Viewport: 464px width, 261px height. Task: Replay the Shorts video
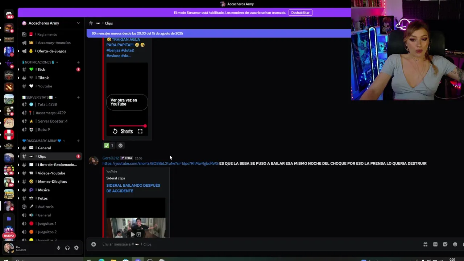(115, 131)
